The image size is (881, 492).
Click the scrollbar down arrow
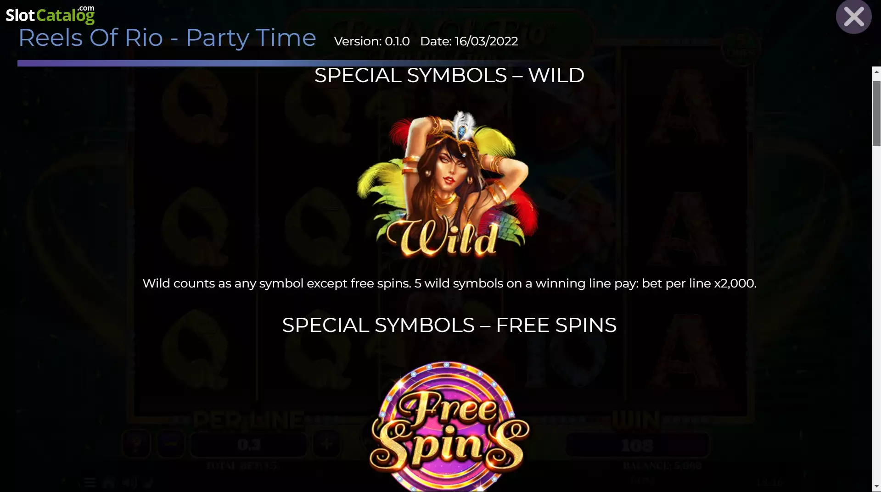876,486
